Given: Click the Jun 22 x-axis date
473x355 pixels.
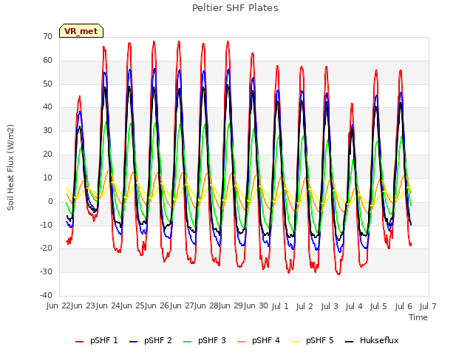Looking at the screenshot, I should point(58,306).
